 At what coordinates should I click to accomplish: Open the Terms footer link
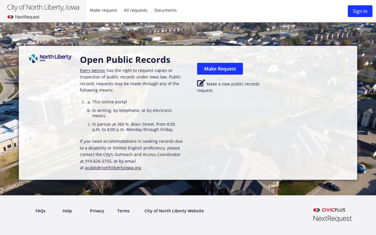pos(123,211)
